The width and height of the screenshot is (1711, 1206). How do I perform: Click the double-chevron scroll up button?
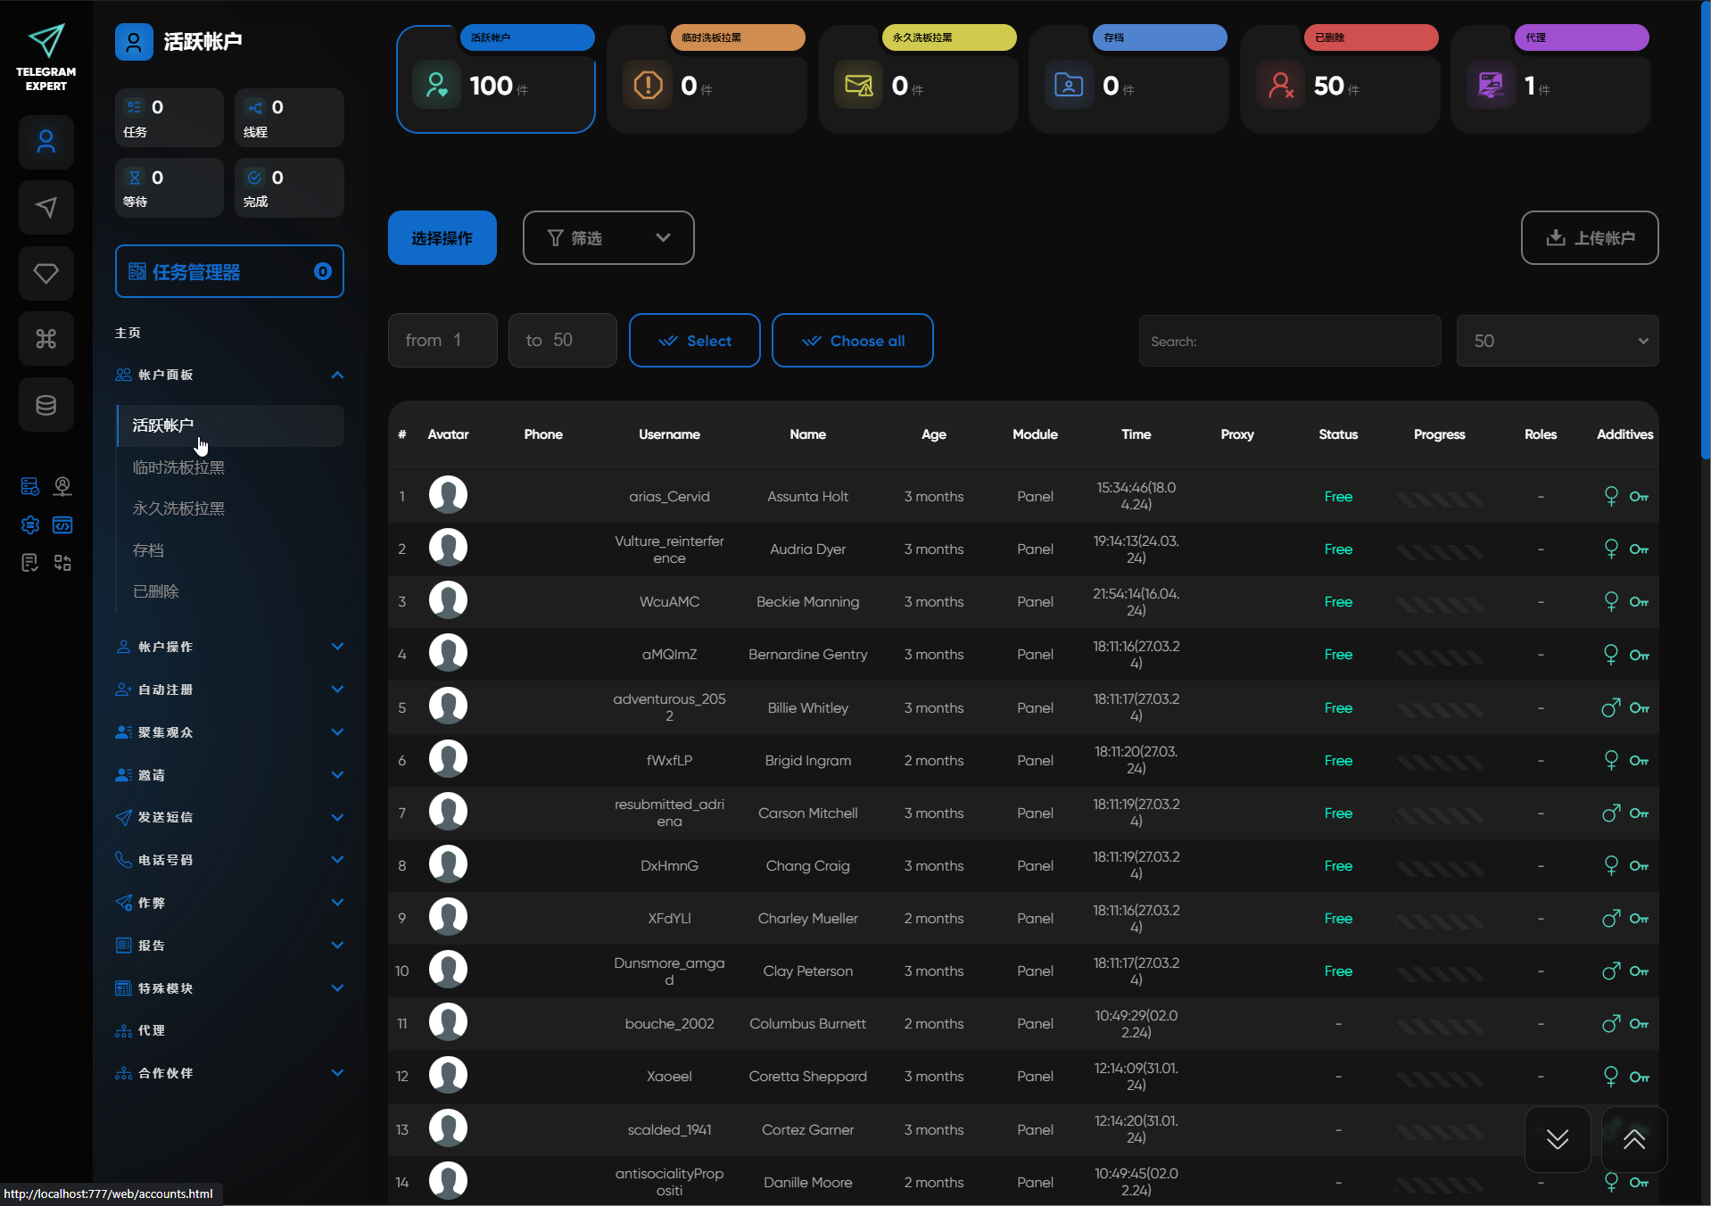point(1633,1139)
